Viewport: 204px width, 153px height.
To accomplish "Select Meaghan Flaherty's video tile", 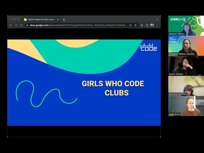I will 186,46.
